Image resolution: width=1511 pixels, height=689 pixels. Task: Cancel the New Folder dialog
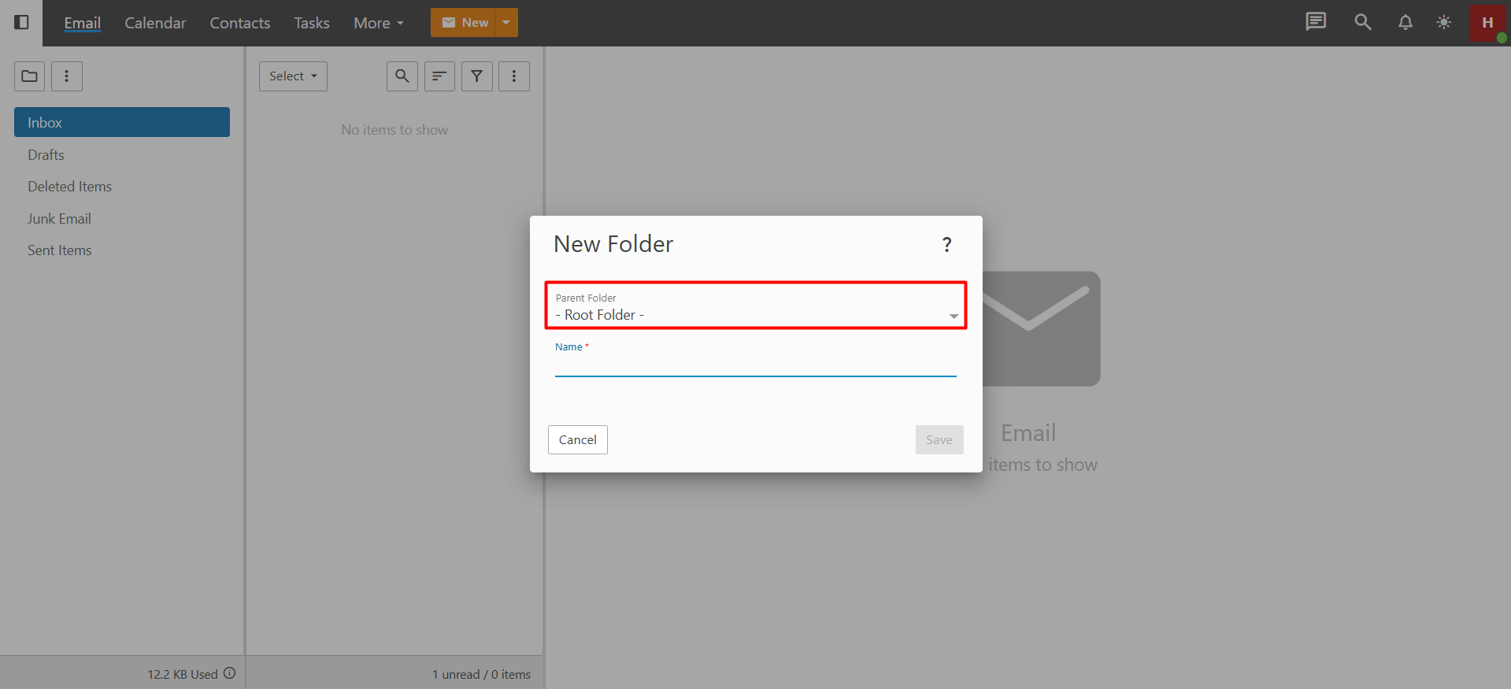coord(577,439)
